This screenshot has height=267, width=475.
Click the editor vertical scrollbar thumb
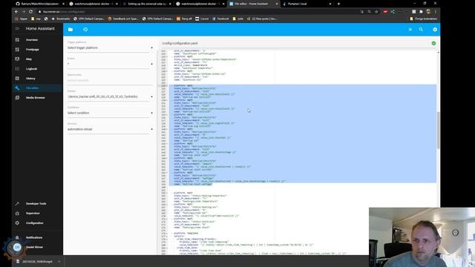[x=438, y=131]
